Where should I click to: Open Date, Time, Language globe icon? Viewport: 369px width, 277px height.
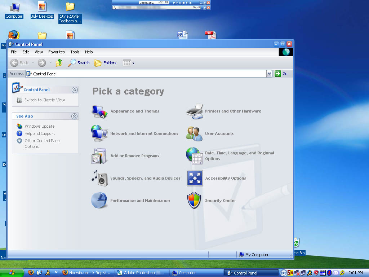[194, 156]
